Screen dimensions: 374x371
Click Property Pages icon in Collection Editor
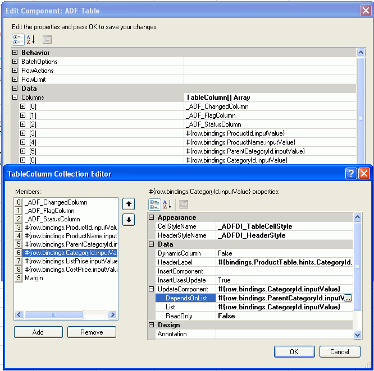(184, 204)
